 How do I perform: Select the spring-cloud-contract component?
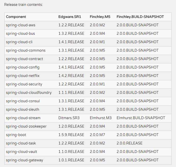25,59
